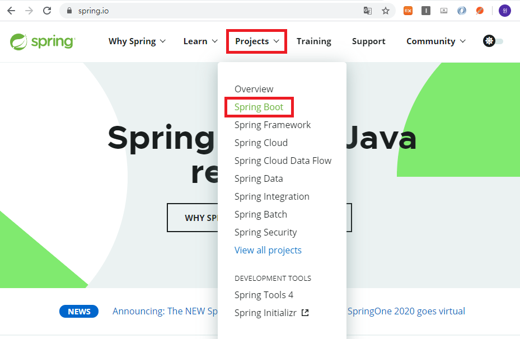
Task: Expand the Why Spring dropdown menu
Action: click(x=137, y=41)
